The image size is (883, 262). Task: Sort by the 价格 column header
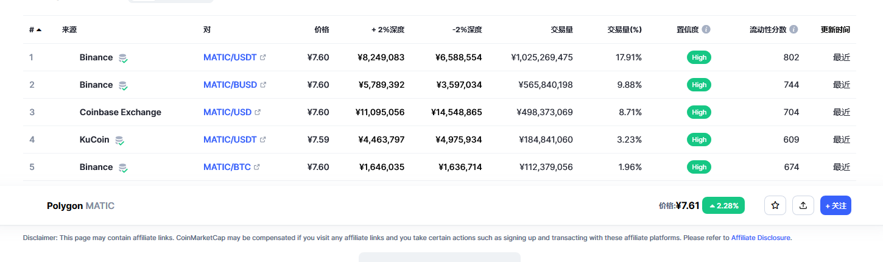(322, 29)
